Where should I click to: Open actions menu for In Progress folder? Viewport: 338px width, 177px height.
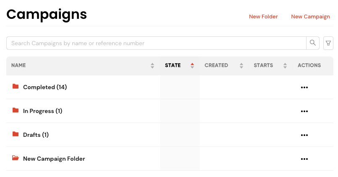pos(304,111)
